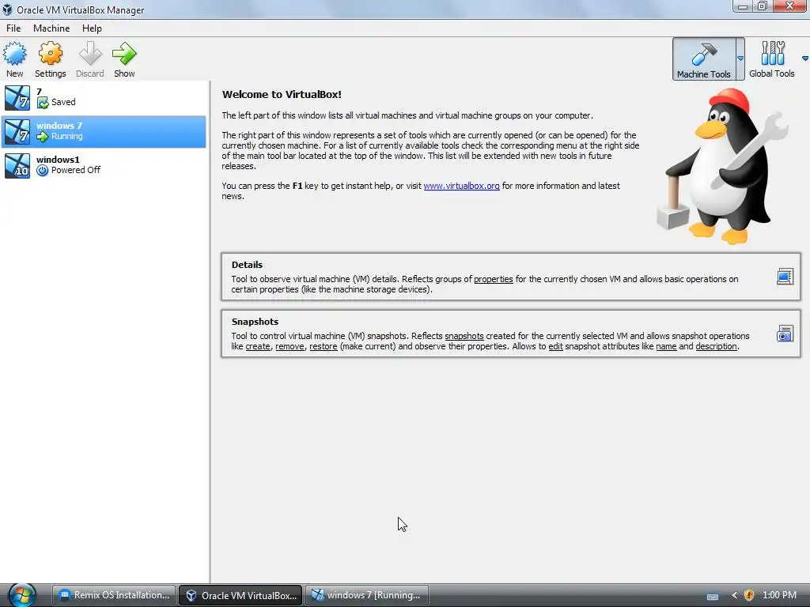This screenshot has width=810, height=607.
Task: Click the Discard toolbar icon
Action: pos(90,54)
